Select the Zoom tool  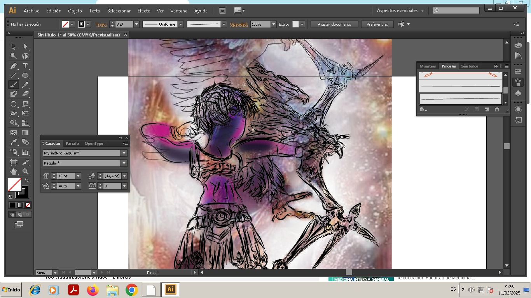point(25,171)
